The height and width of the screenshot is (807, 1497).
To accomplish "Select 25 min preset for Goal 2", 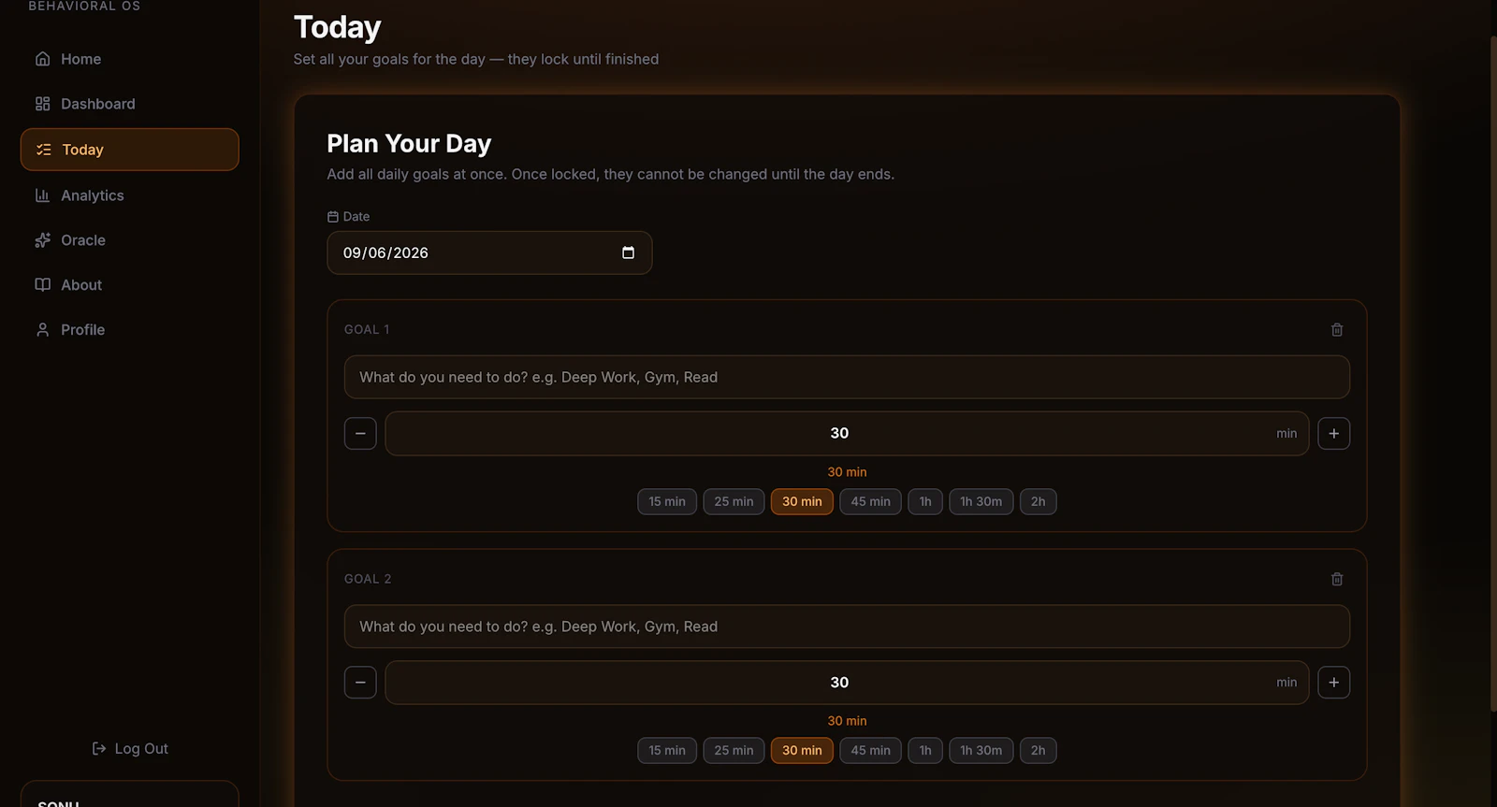I will click(734, 750).
